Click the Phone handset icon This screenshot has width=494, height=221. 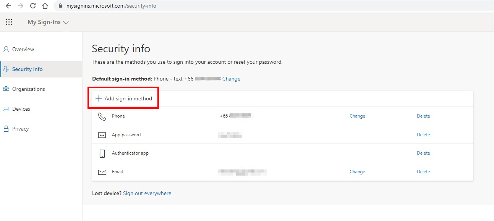pyautogui.click(x=102, y=116)
